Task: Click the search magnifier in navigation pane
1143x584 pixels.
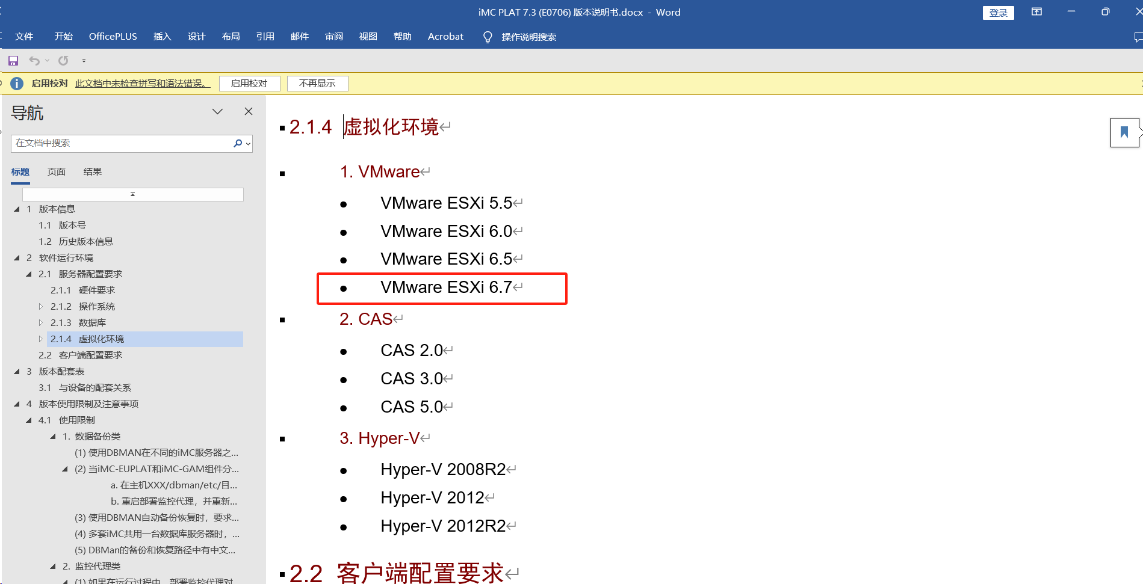Action: [x=238, y=143]
